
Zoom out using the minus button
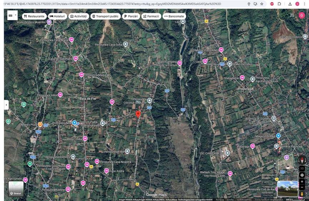pyautogui.click(x=302, y=187)
